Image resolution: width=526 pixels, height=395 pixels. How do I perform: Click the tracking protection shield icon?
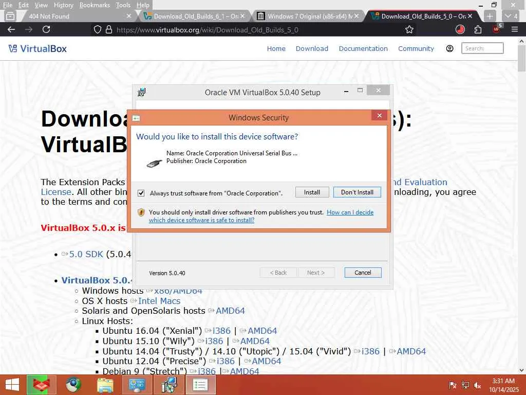(x=97, y=29)
